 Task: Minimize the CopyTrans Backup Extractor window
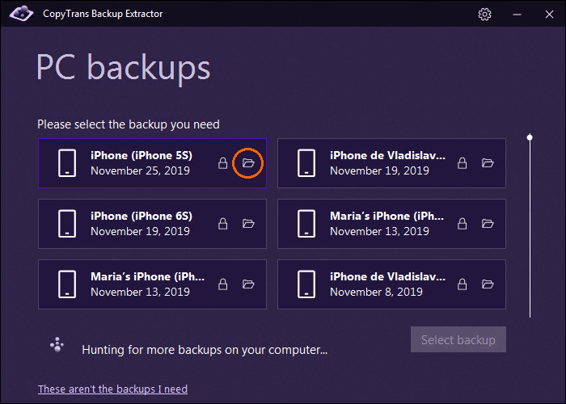tap(515, 14)
